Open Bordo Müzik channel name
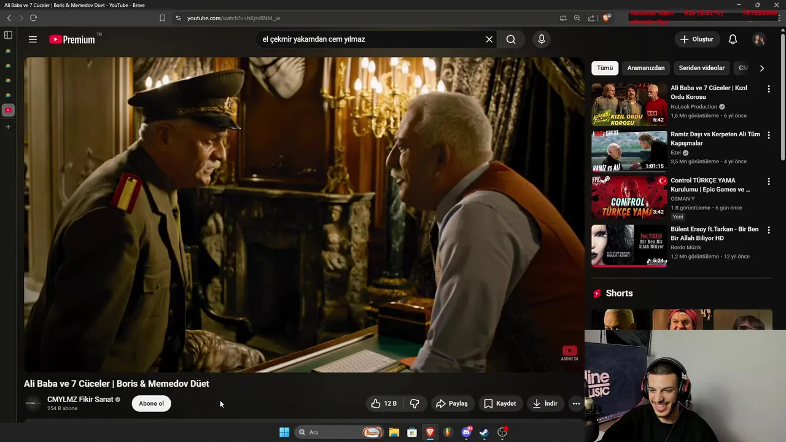 click(x=686, y=247)
